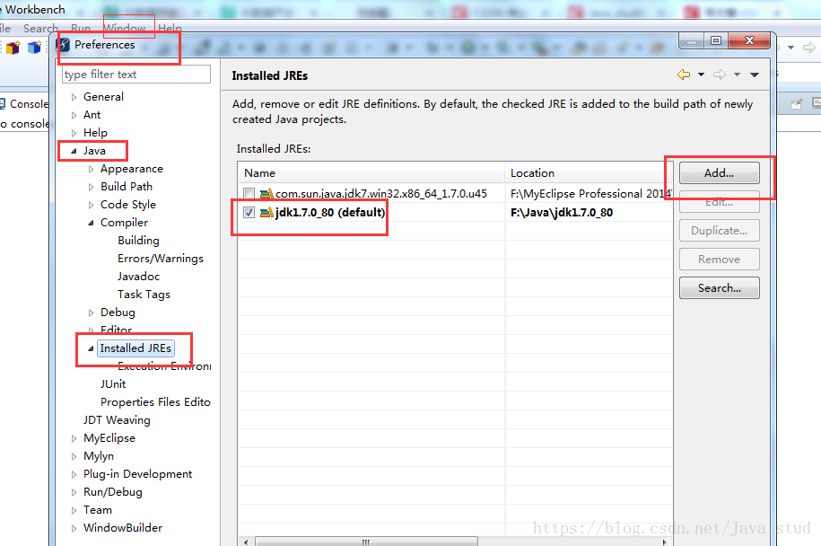
Task: Collapse the Java tree node
Action: pyautogui.click(x=74, y=151)
